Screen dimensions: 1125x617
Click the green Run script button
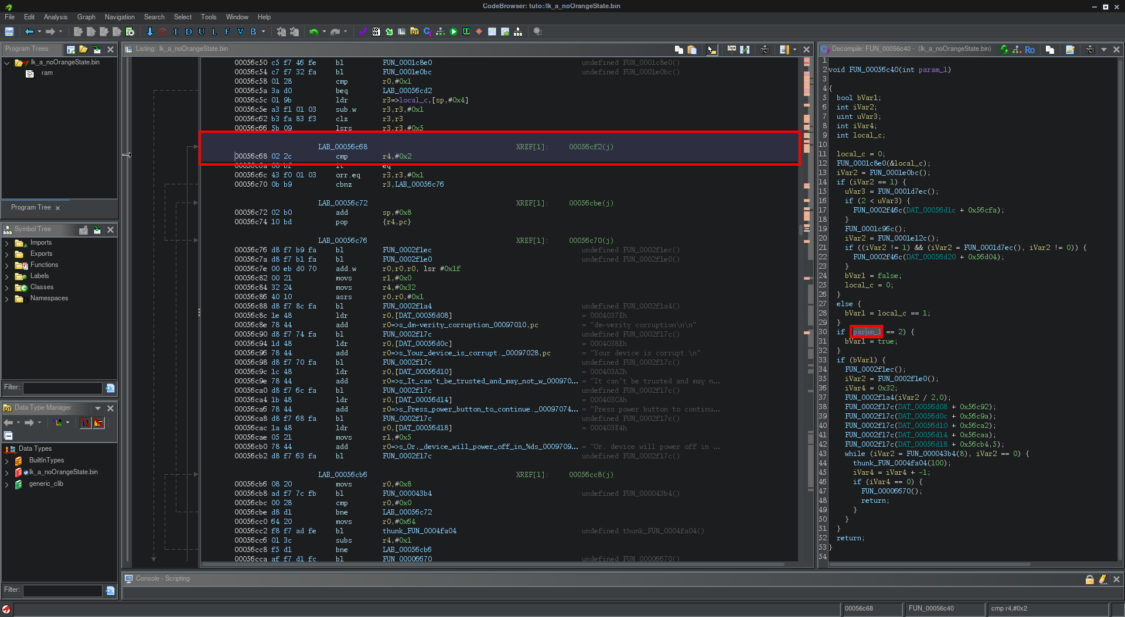click(x=454, y=32)
